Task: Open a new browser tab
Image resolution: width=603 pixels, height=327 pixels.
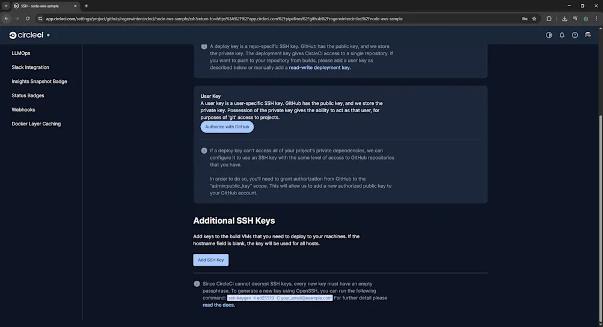Action: click(x=86, y=6)
